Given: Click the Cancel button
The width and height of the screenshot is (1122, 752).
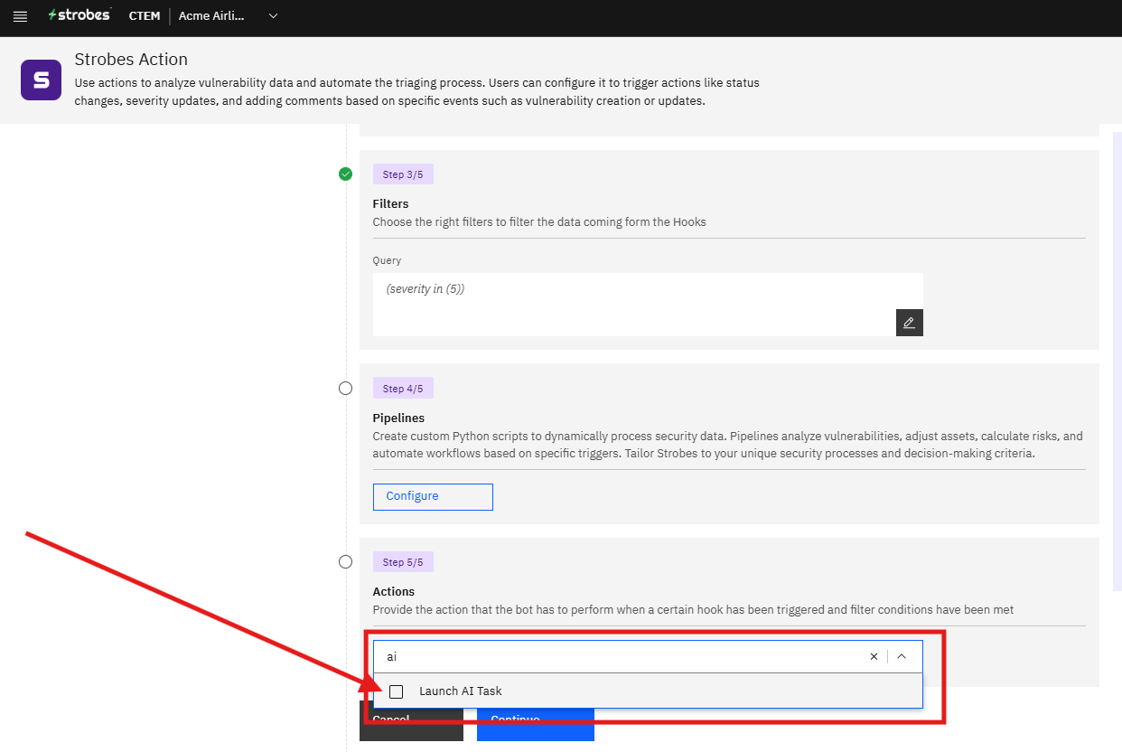Looking at the screenshot, I should [x=411, y=720].
